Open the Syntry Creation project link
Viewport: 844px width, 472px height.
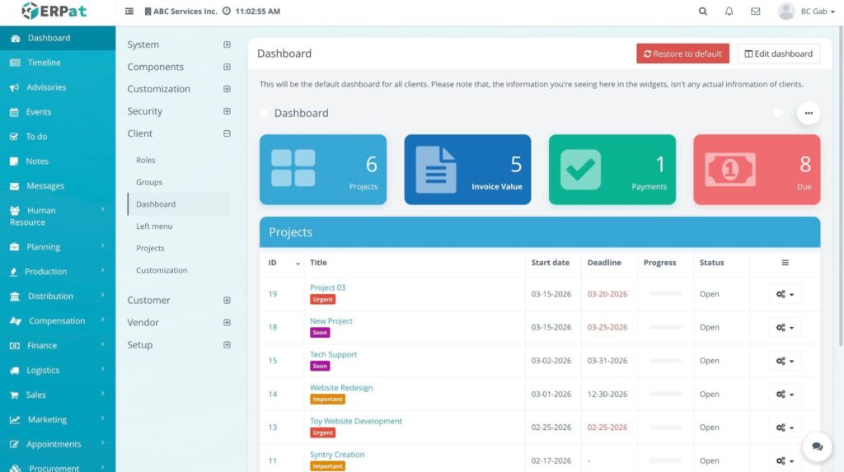point(337,455)
